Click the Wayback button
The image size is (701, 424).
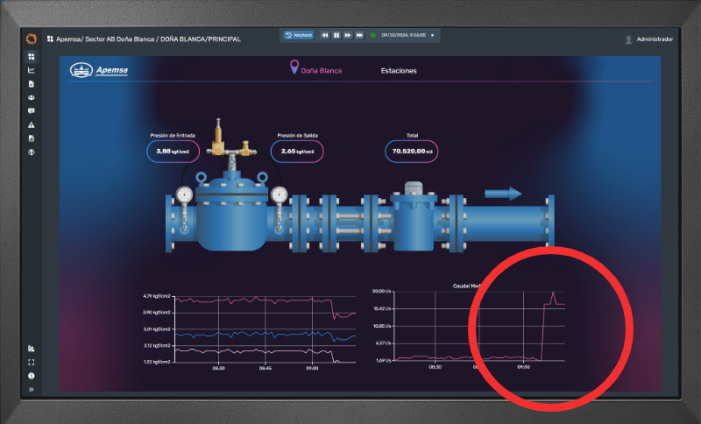pyautogui.click(x=299, y=35)
